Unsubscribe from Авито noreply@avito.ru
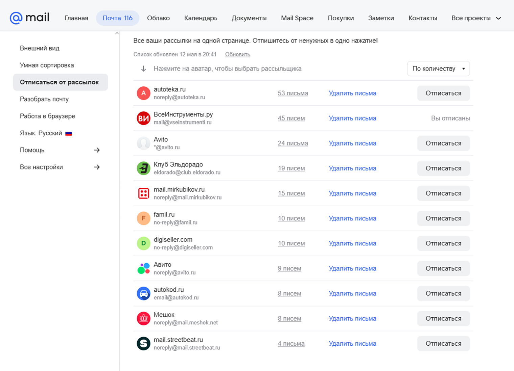 [443, 268]
